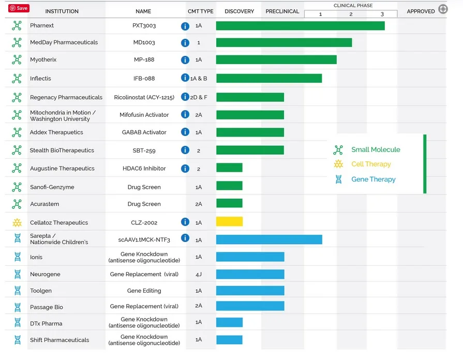Click the PRECLINICAL column header

[x=282, y=11]
